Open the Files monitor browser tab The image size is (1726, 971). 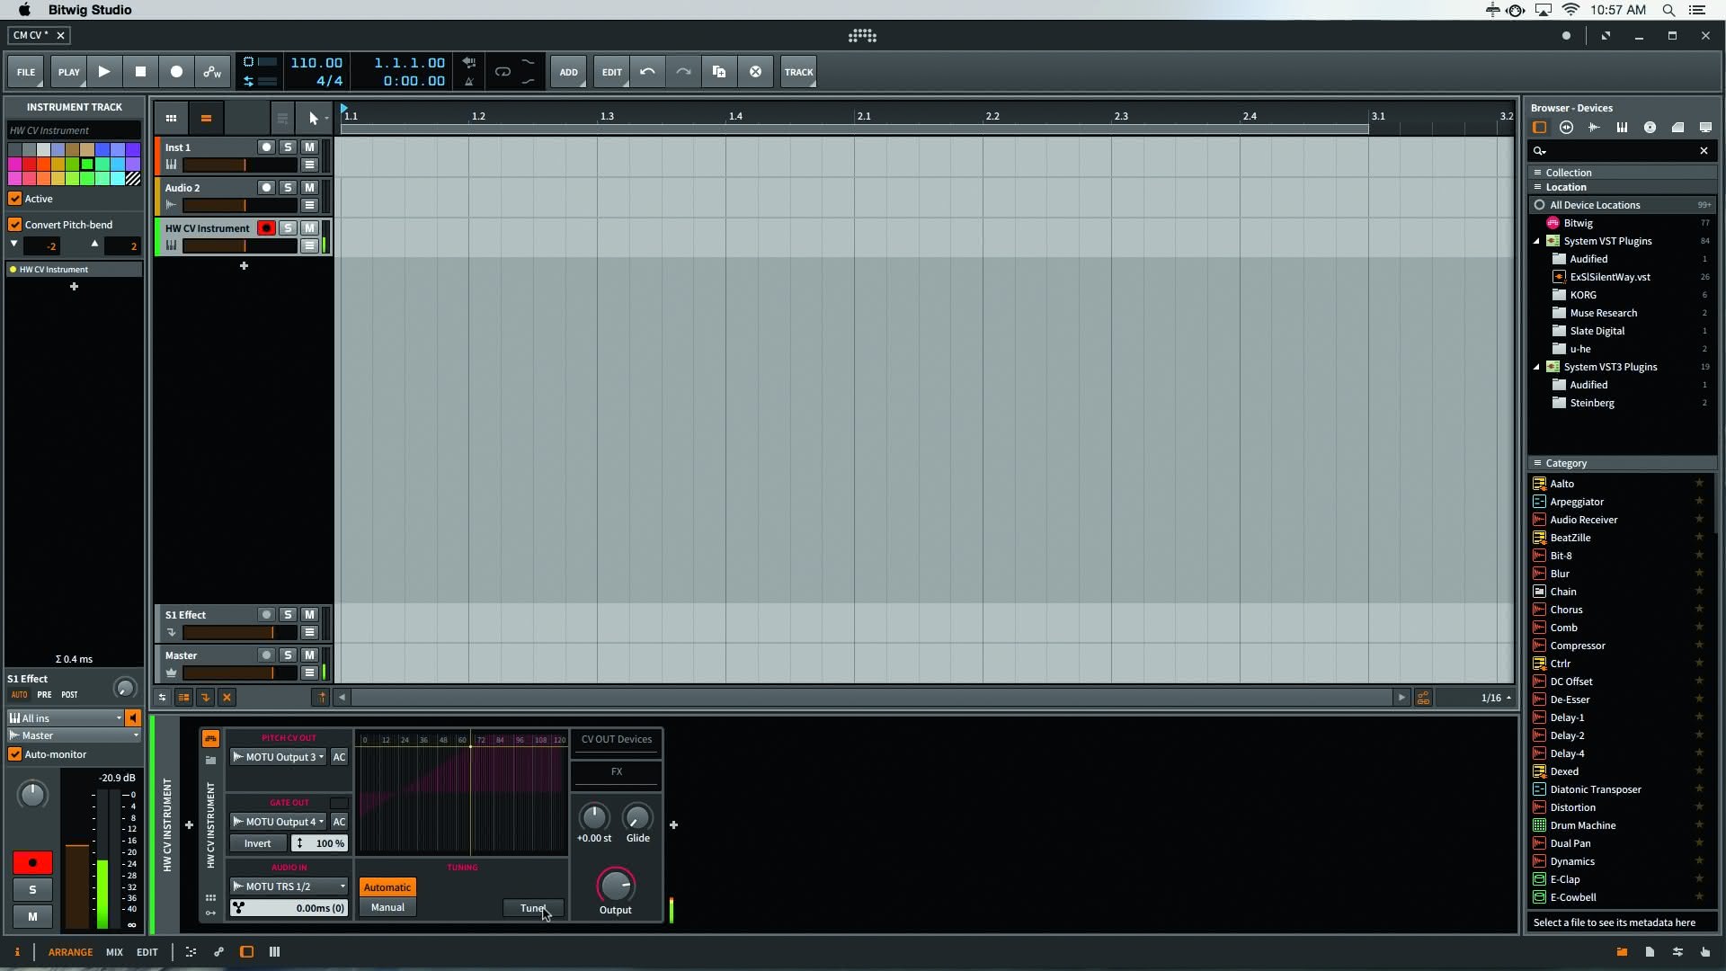pyautogui.click(x=1705, y=128)
